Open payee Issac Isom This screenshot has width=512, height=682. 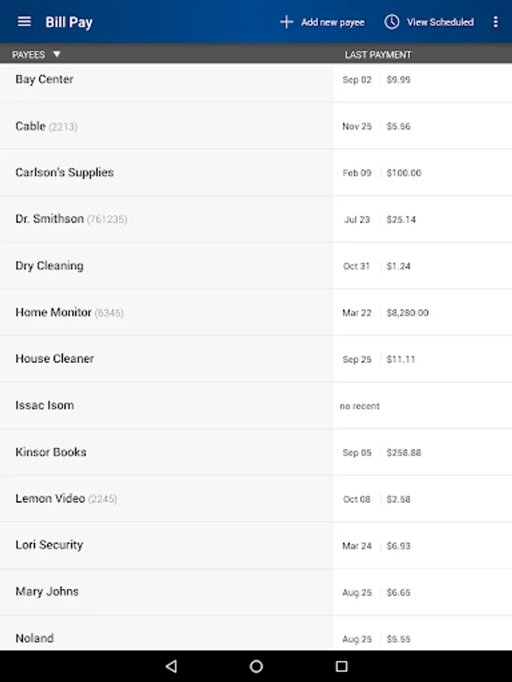tap(45, 405)
